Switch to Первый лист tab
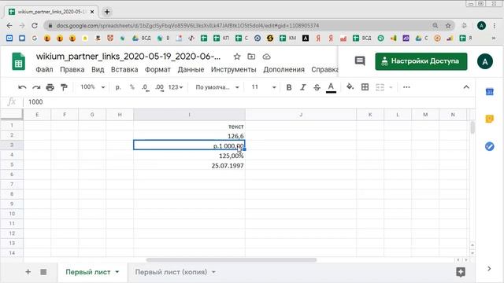The width and height of the screenshot is (504, 283). coord(88,272)
